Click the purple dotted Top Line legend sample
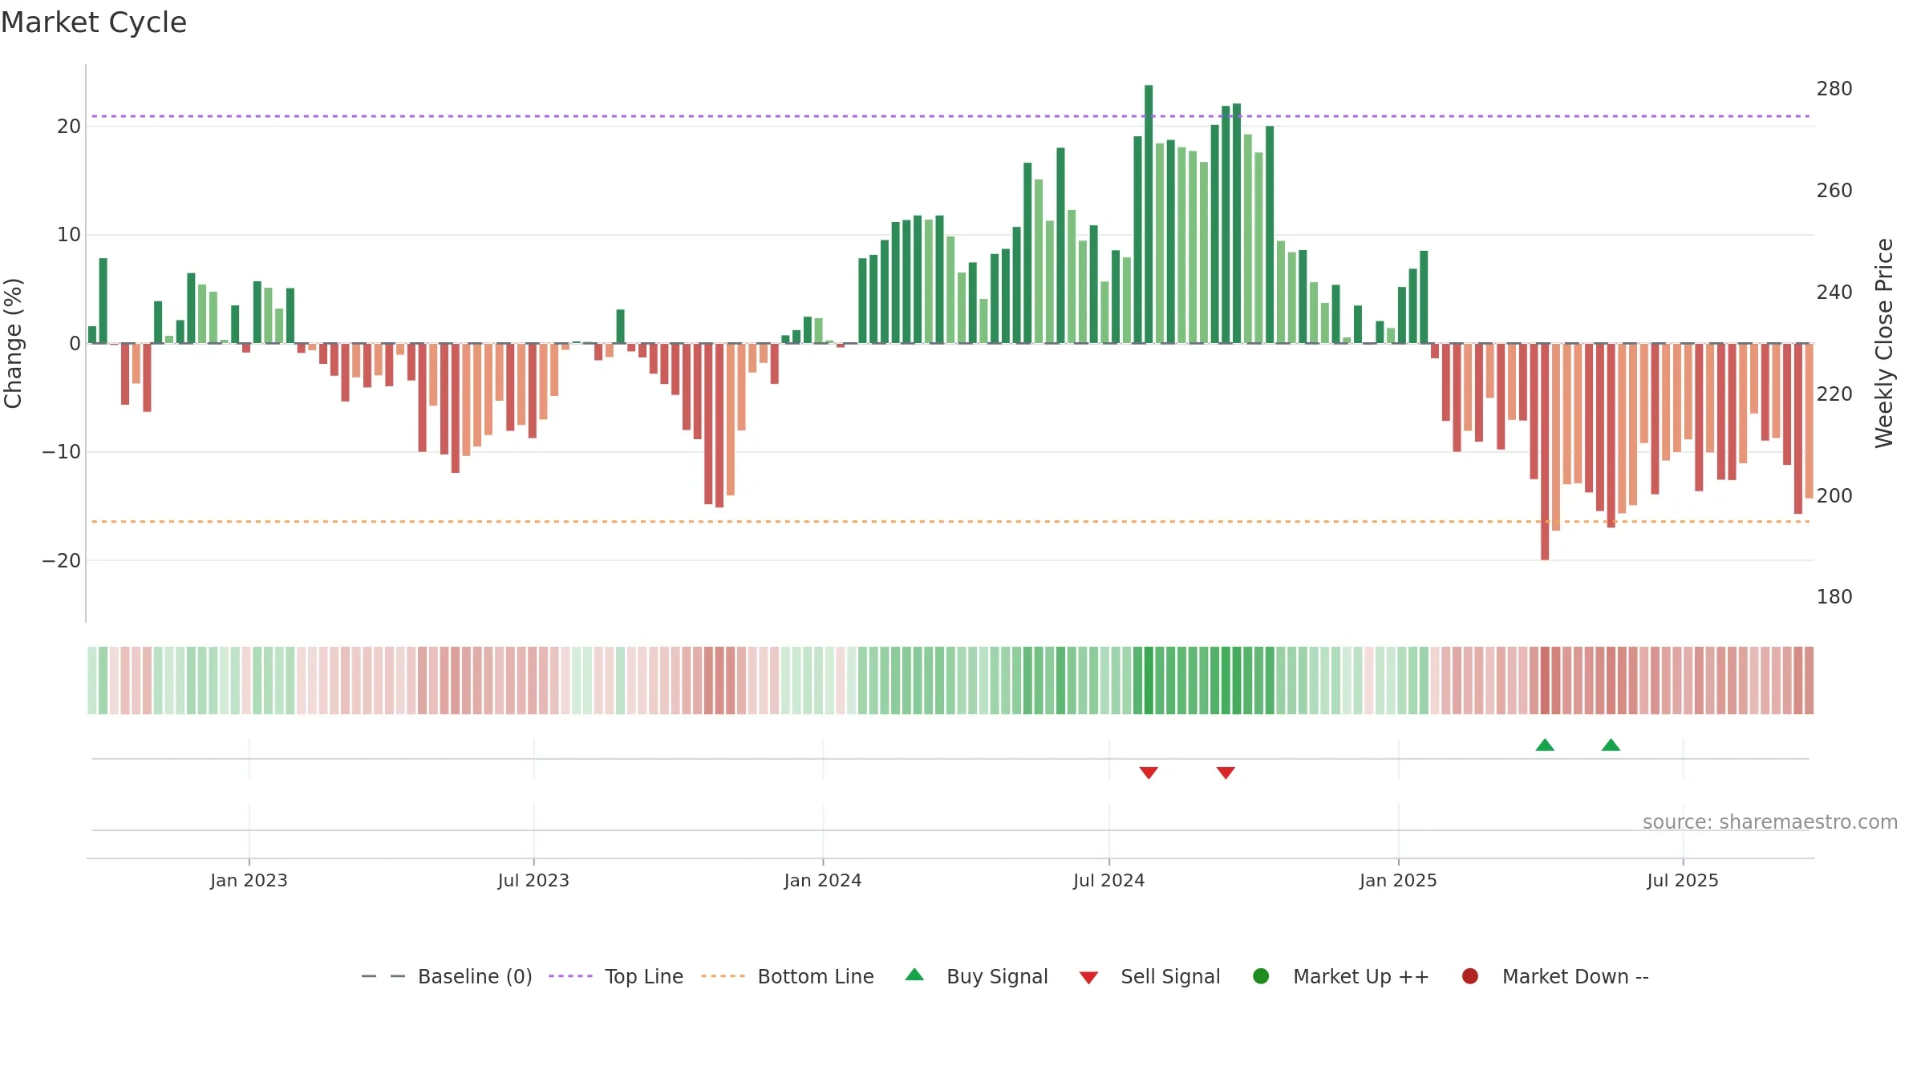This screenshot has width=1925, height=1082. click(x=570, y=976)
